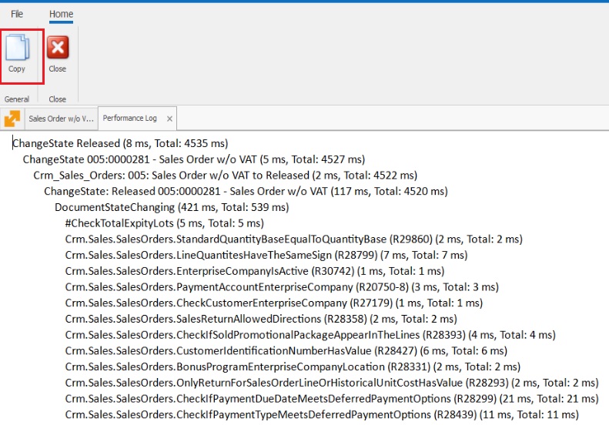Select the PaymentAccountEnterpriseCompany (R20750-8) line
This screenshot has height=425, width=609.
[x=282, y=286]
